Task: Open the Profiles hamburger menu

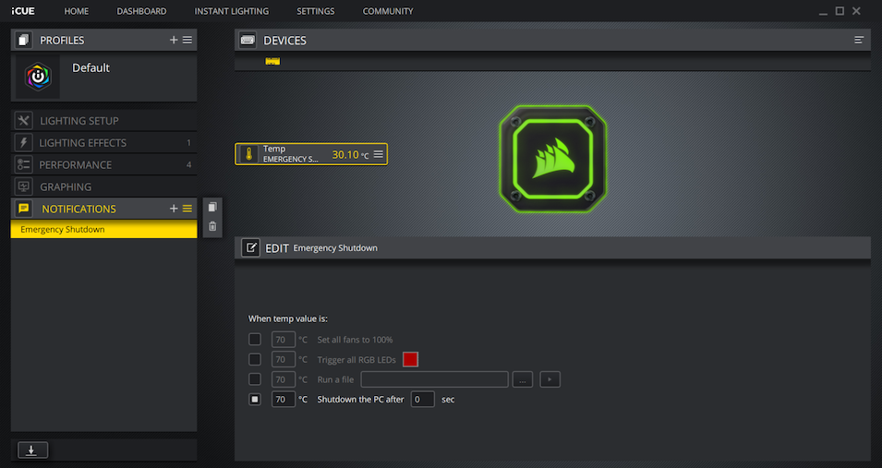Action: [187, 40]
